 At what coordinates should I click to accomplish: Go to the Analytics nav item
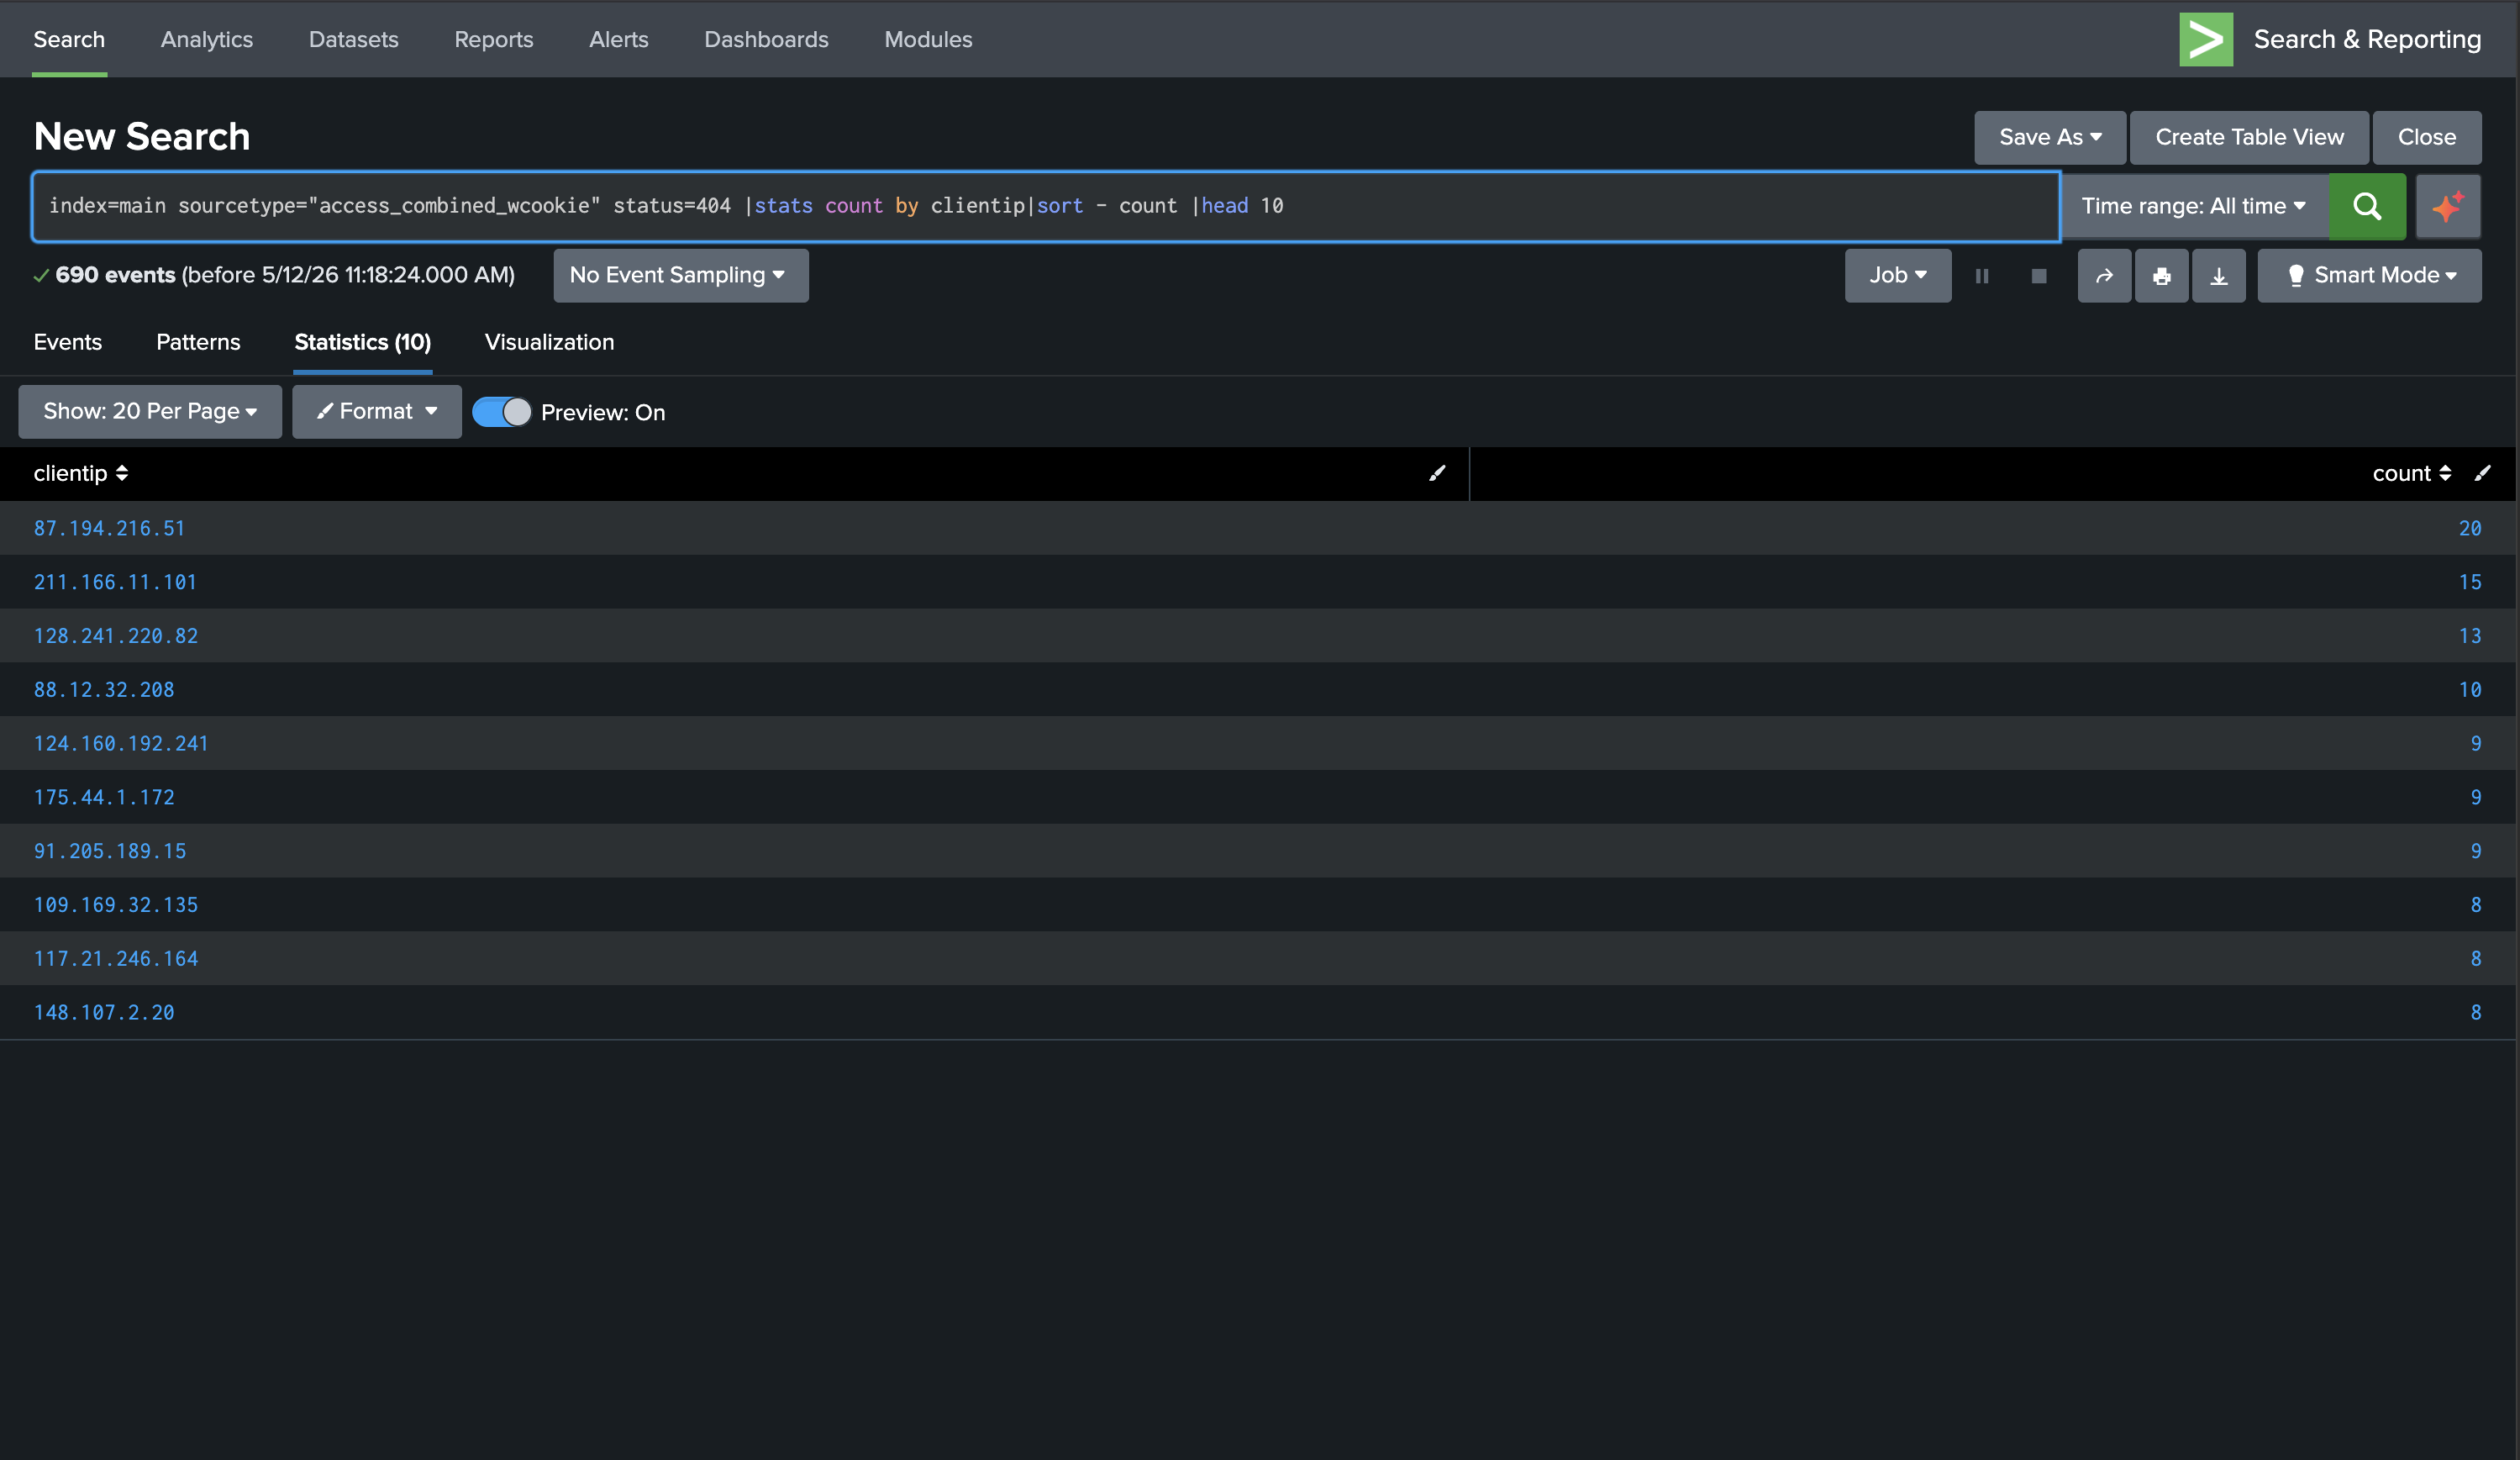pos(207,39)
